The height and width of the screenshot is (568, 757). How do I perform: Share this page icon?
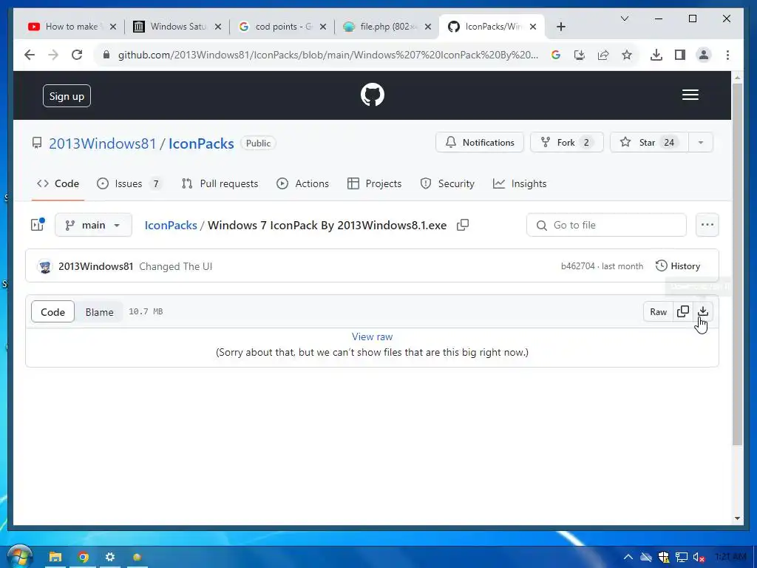603,55
